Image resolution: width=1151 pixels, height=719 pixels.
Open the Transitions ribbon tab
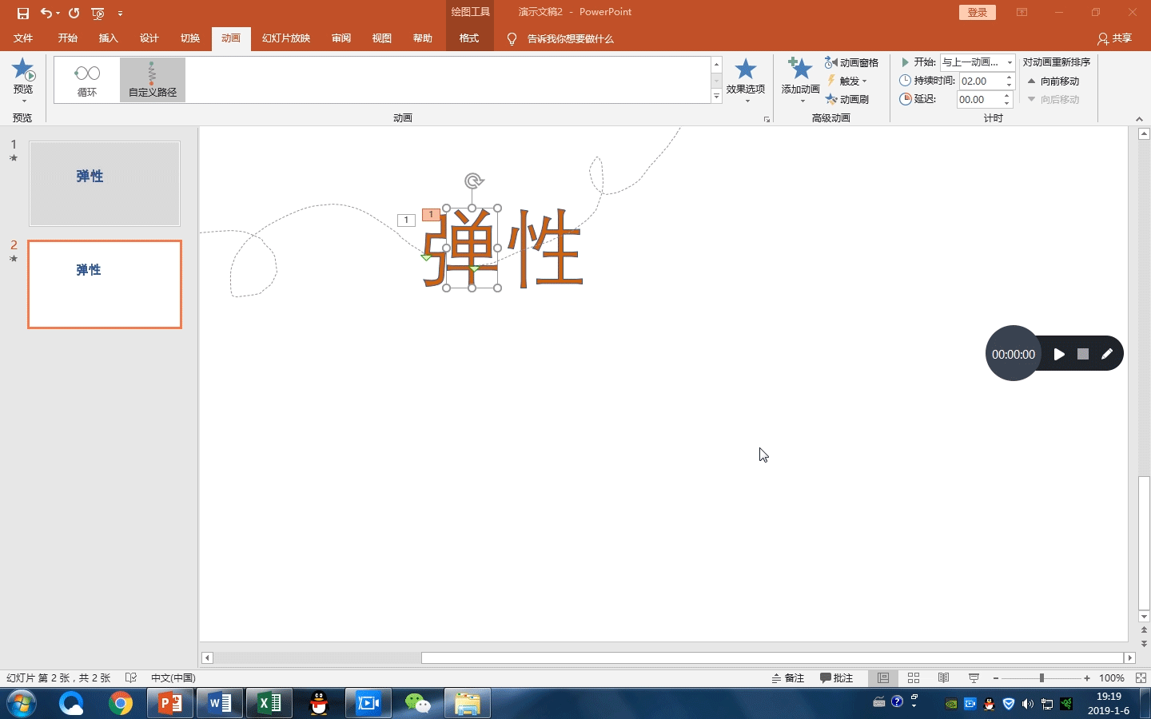tap(189, 38)
